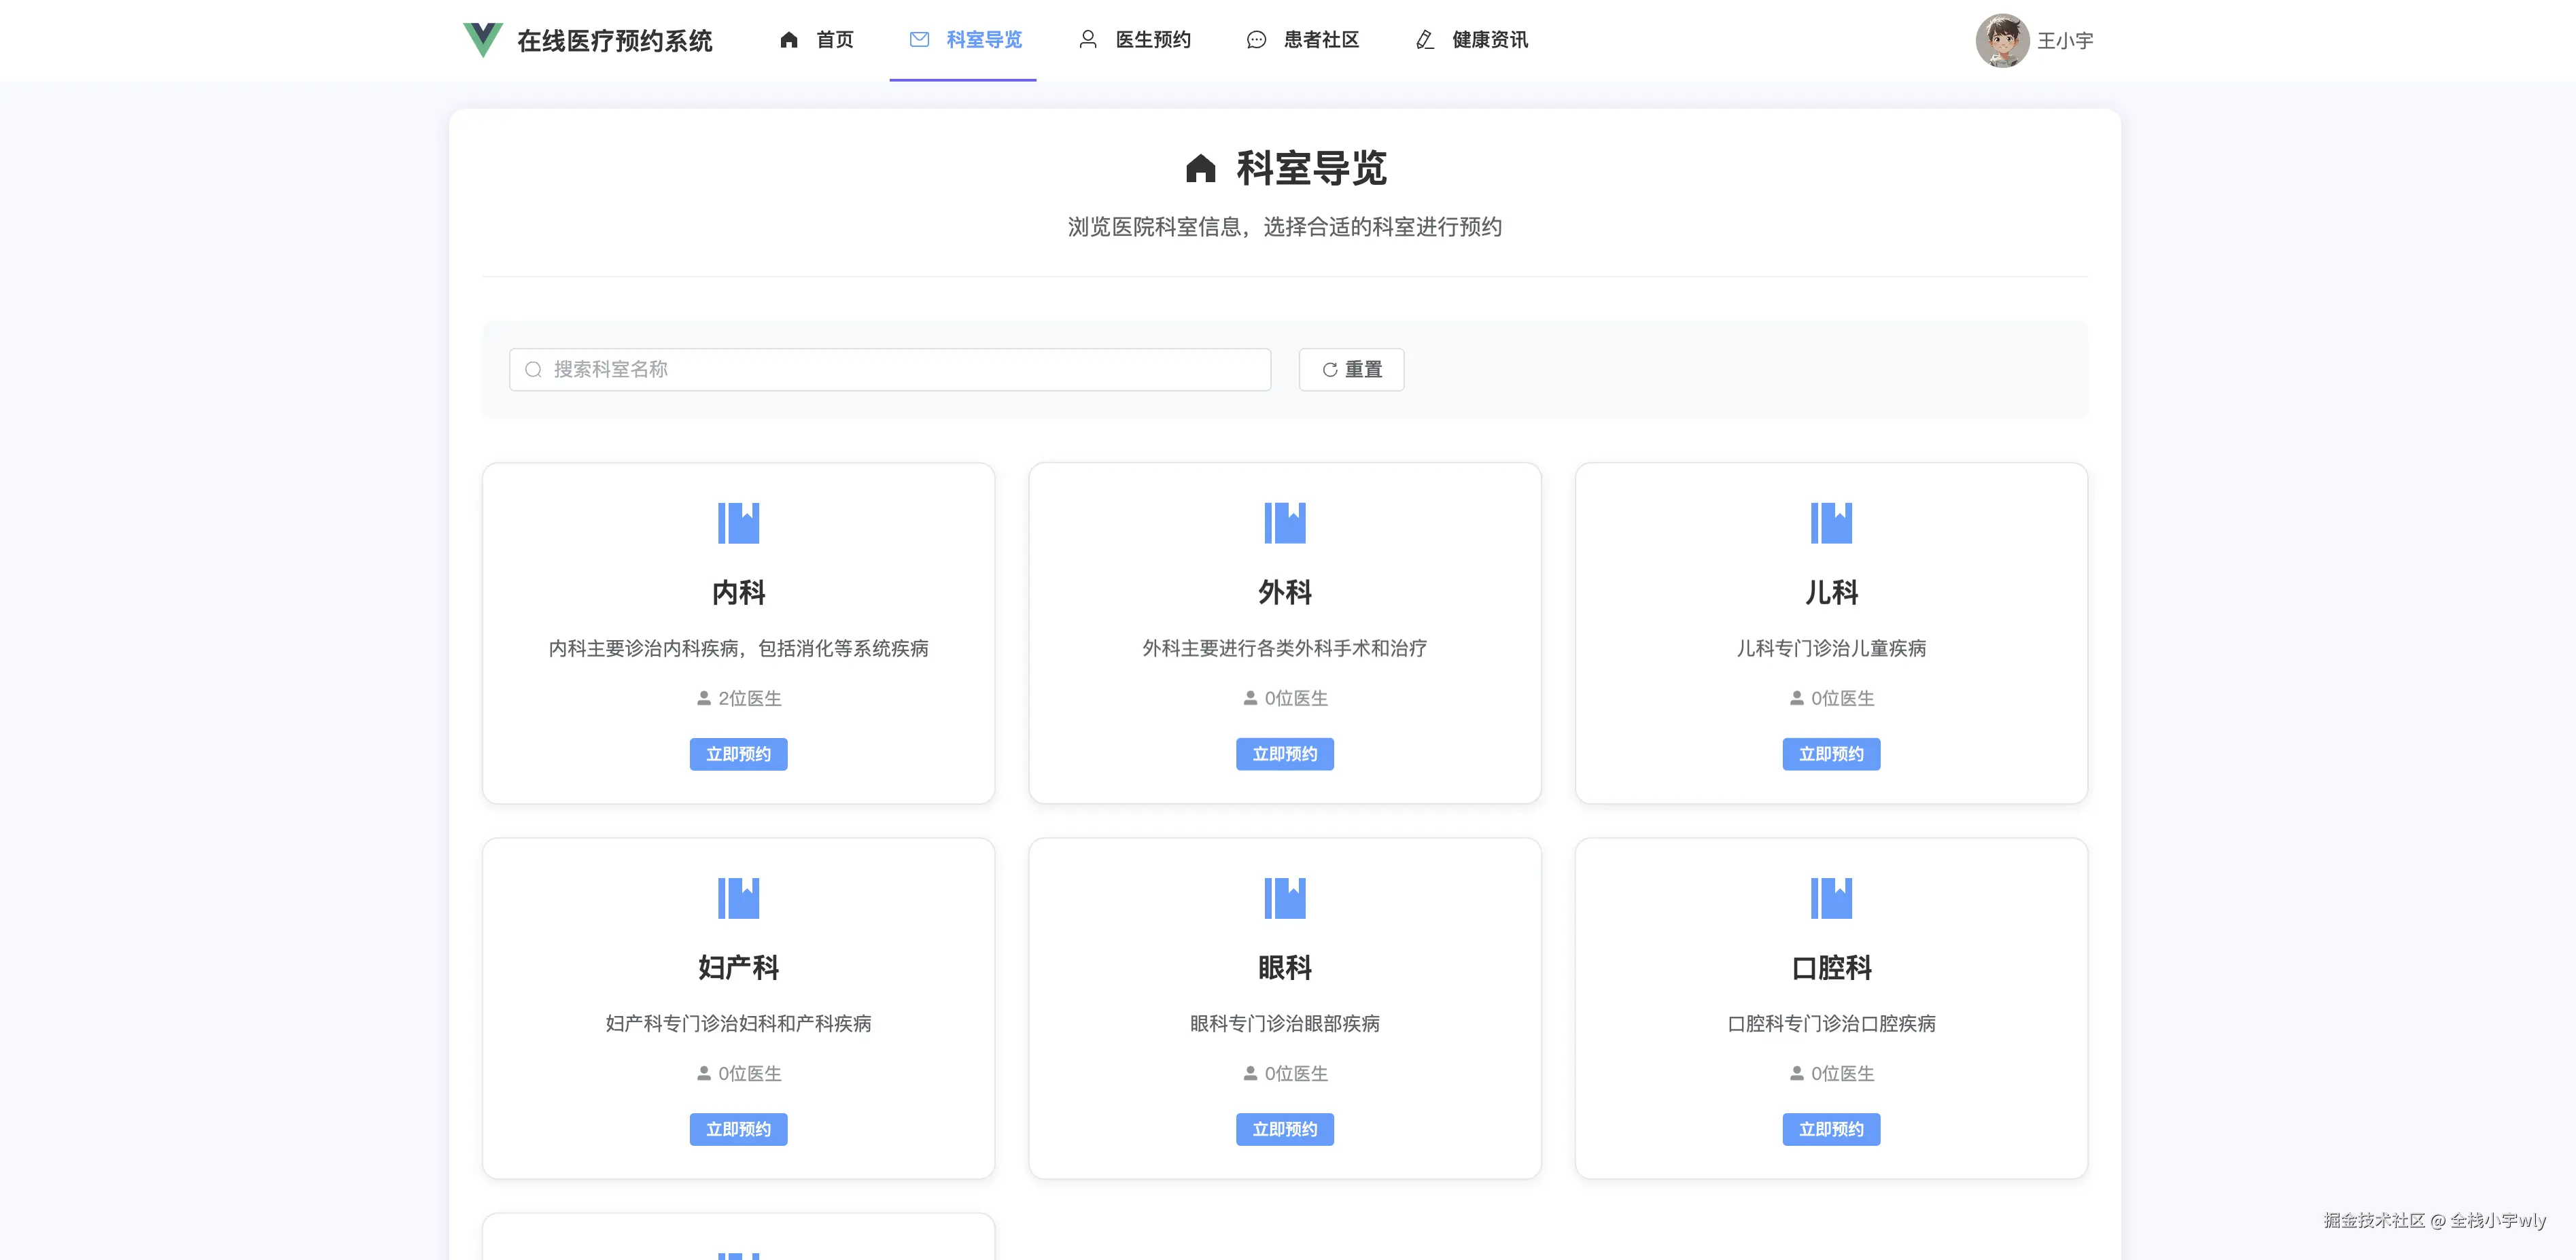
Task: Click the department icon on the 妇产科 card
Action: (x=739, y=898)
